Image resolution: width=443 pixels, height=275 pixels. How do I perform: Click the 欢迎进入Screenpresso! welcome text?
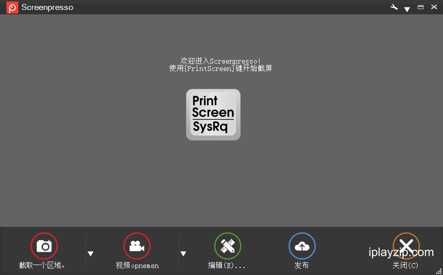point(221,61)
